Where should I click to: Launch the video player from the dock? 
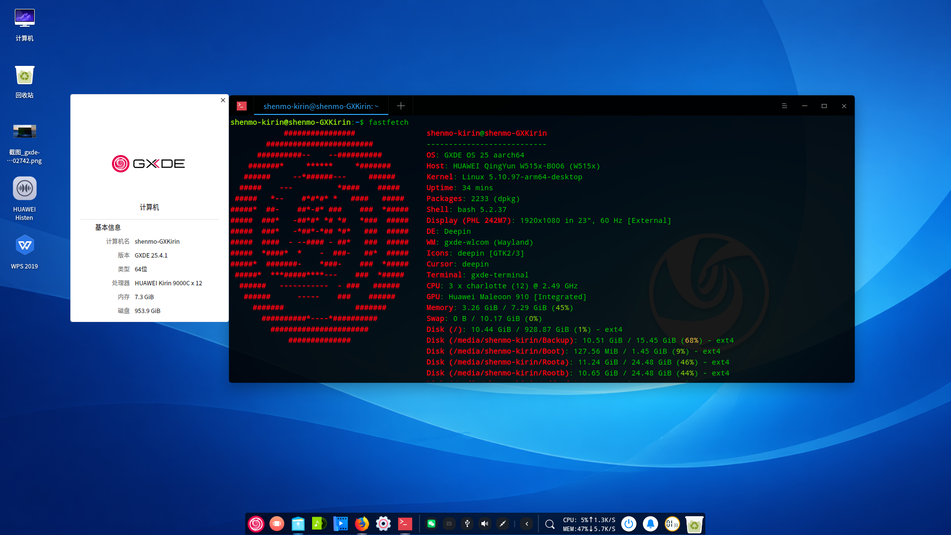click(341, 524)
